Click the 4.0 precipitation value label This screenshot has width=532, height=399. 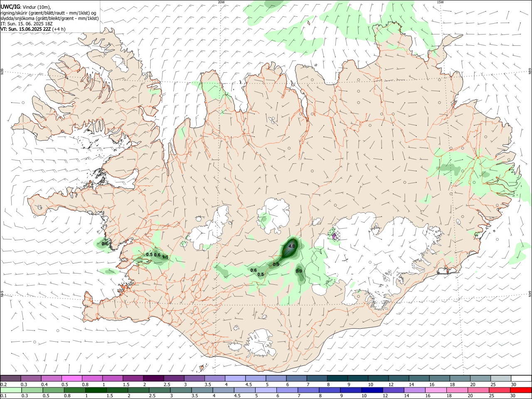(x=292, y=246)
